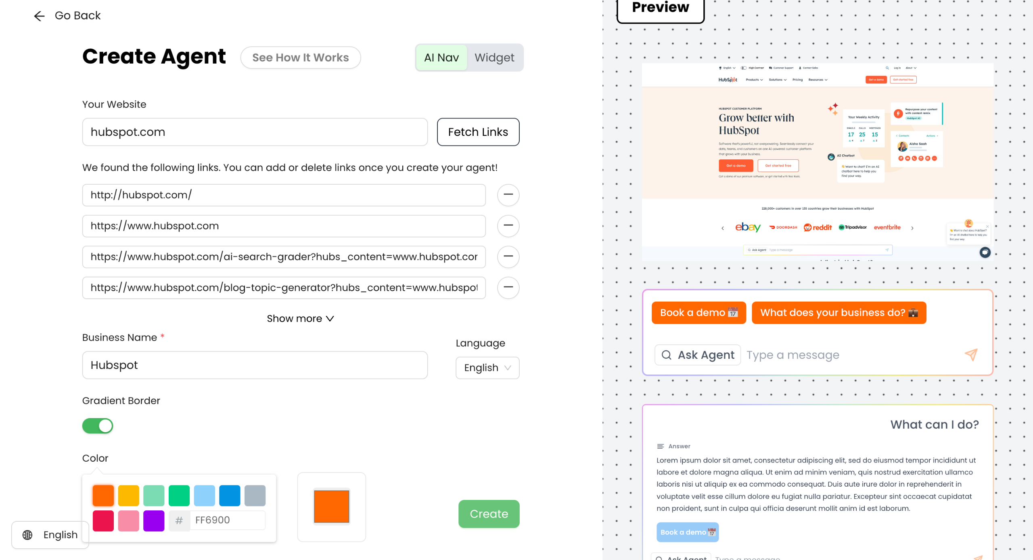This screenshot has height=560, width=1033.
Task: Remove the https://www.hubspot.com link
Action: click(x=508, y=226)
